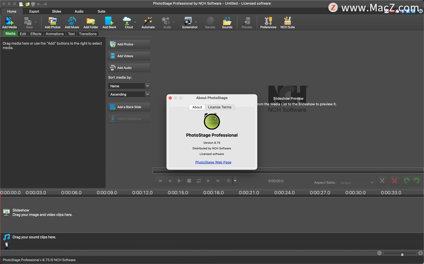Select the Effects panel tab

36,34
